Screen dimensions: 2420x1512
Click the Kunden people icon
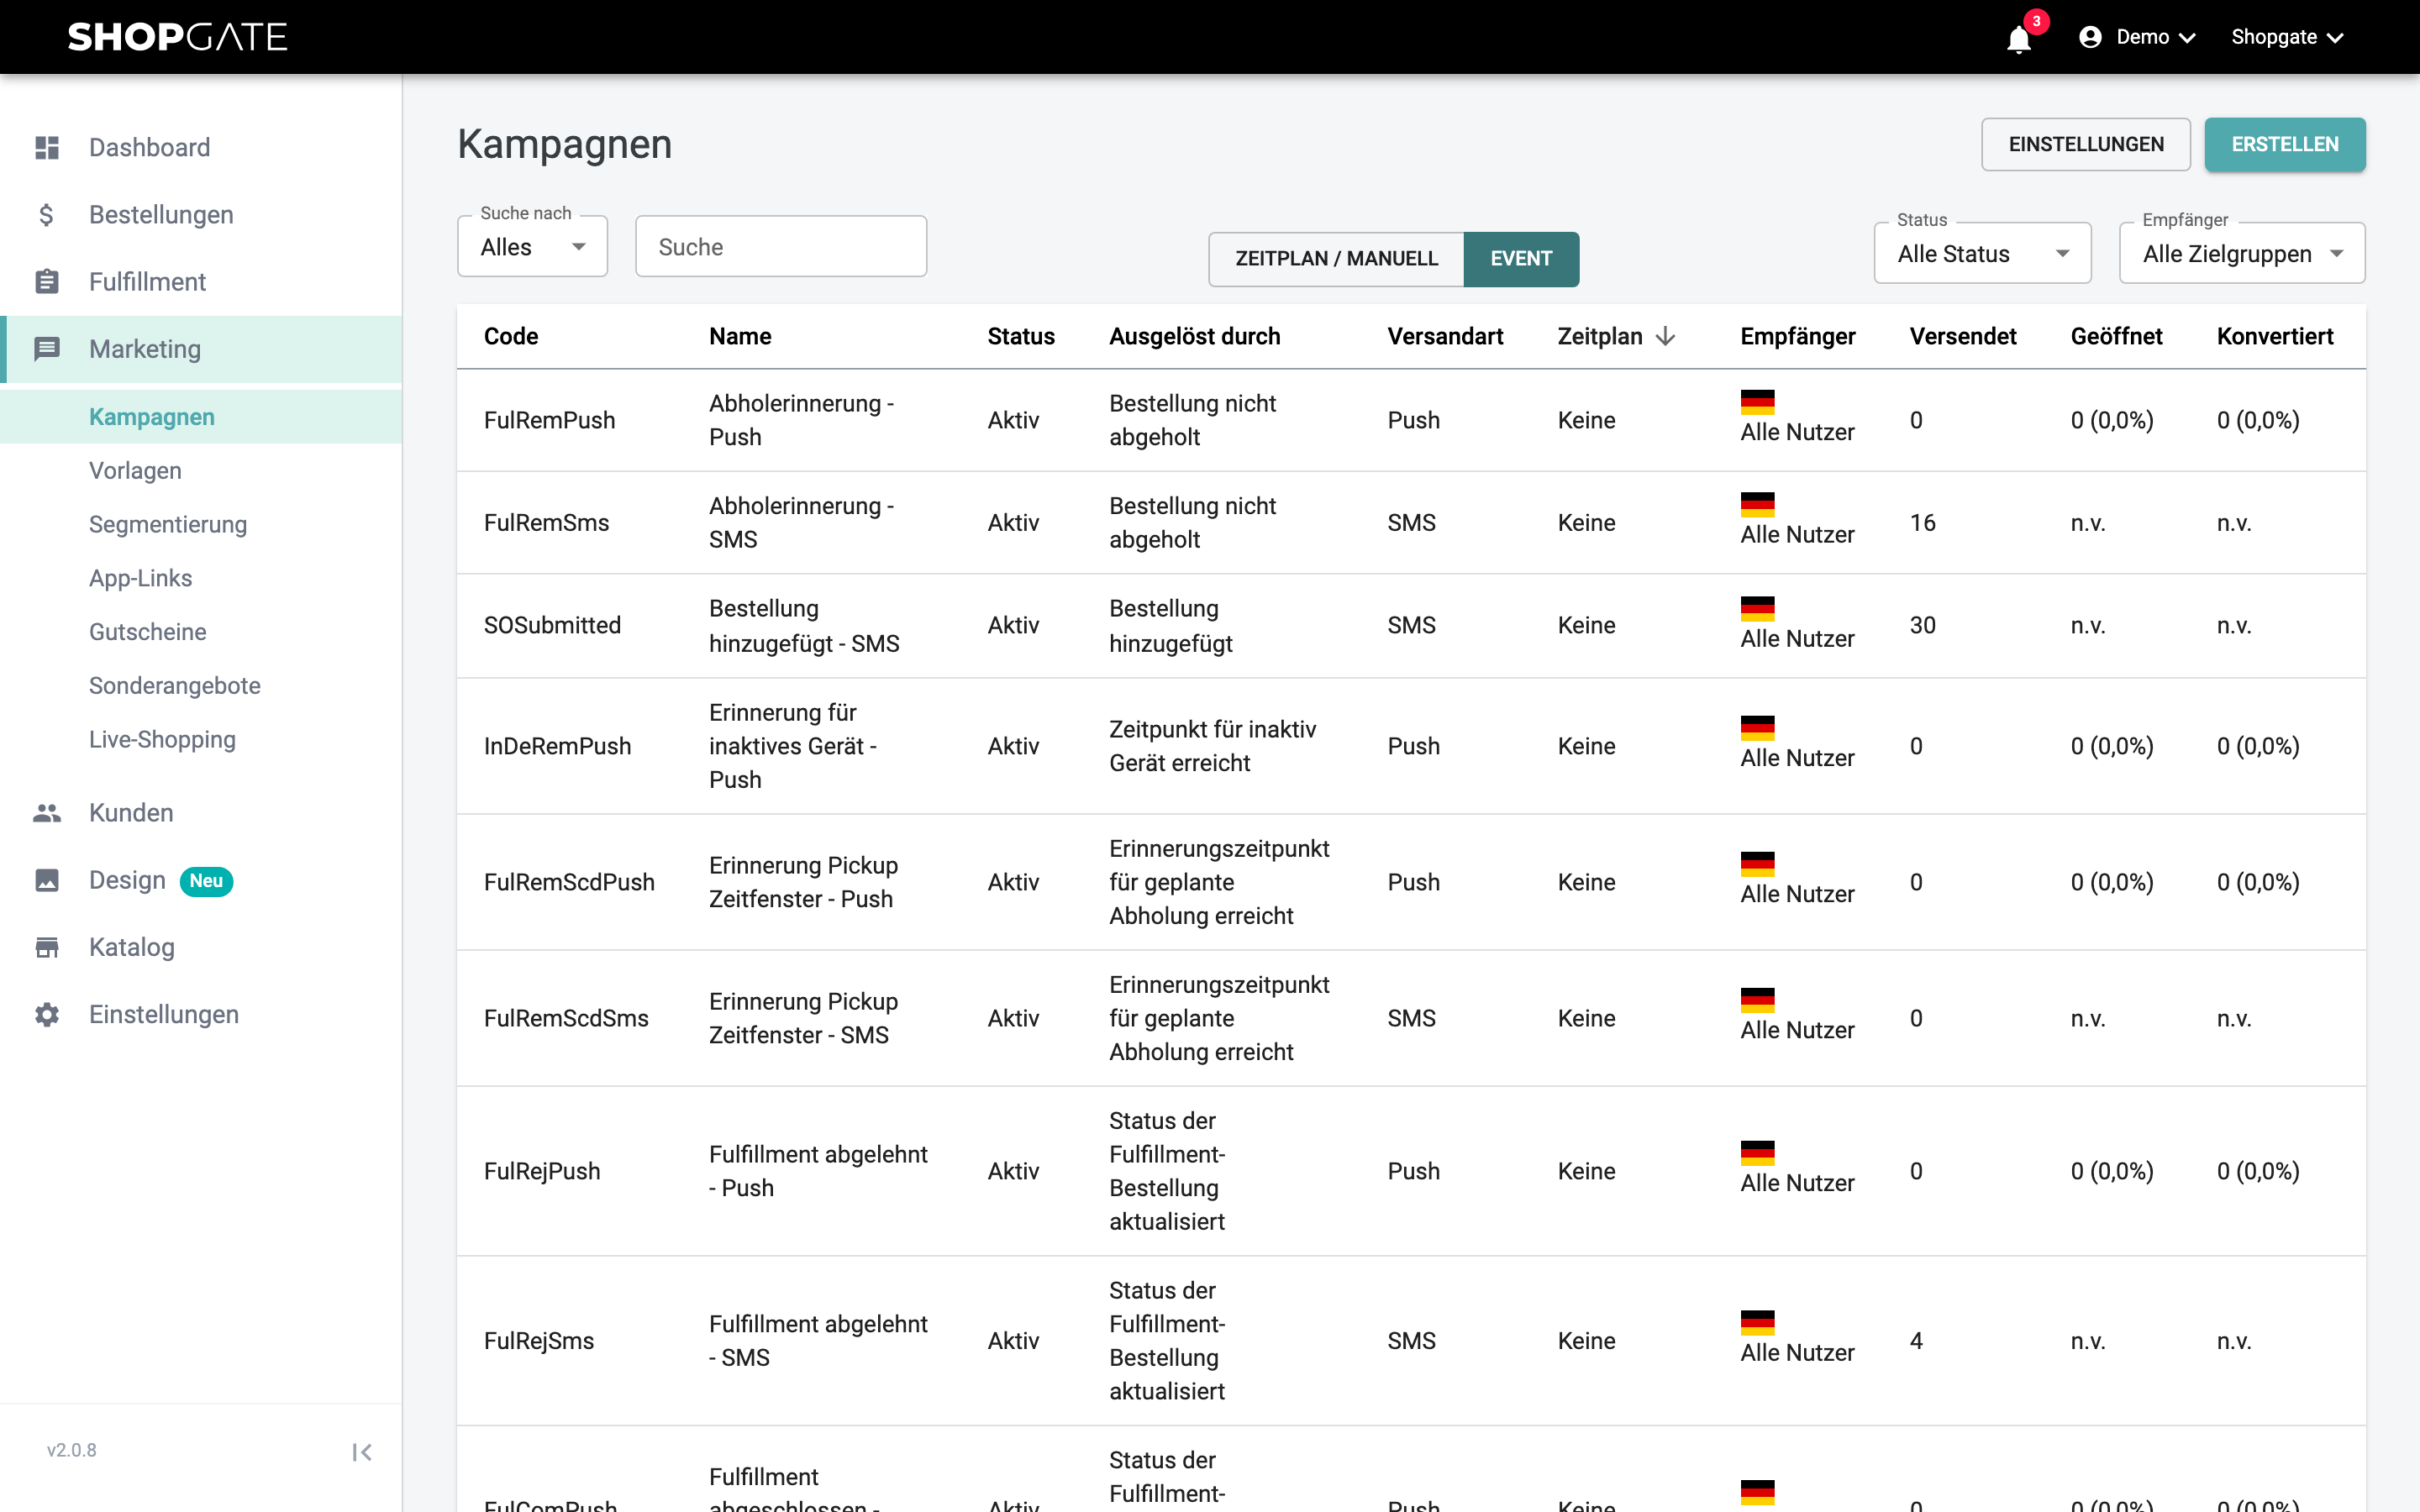pos(47,813)
